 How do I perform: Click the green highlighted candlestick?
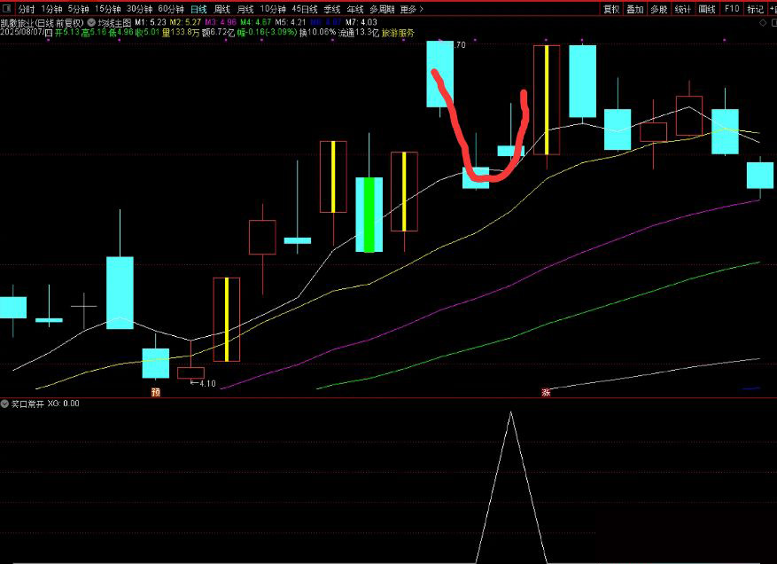(369, 214)
